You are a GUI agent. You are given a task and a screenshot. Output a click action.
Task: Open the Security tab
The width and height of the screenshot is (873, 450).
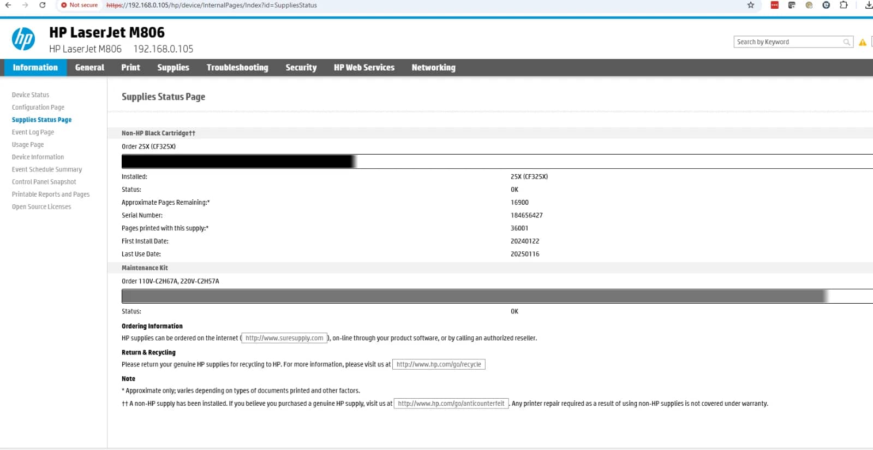pyautogui.click(x=301, y=68)
